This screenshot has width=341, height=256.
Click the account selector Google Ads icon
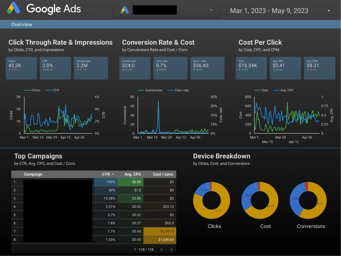click(x=124, y=10)
